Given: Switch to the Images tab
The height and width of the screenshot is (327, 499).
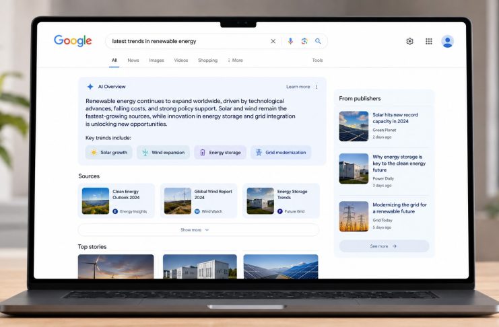Looking at the screenshot, I should [x=157, y=60].
